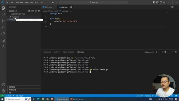Switch to the DEBUG CONSOLE tab

[x=68, y=52]
